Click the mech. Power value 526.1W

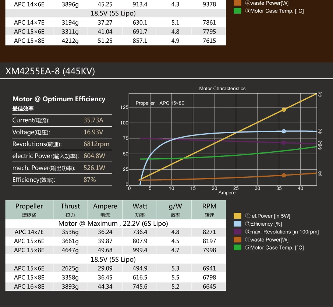[94, 168]
